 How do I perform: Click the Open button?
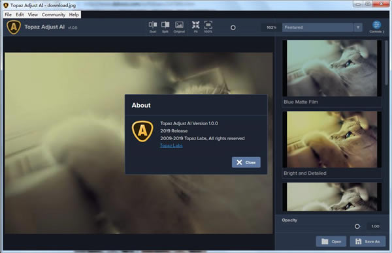331,241
